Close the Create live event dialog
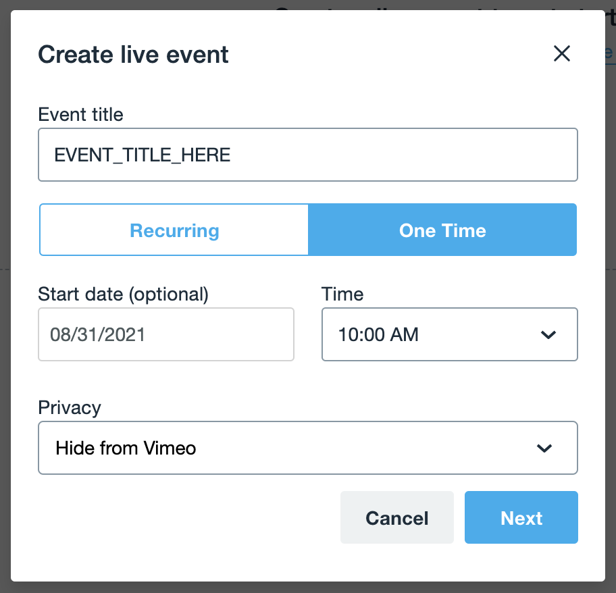 click(562, 54)
